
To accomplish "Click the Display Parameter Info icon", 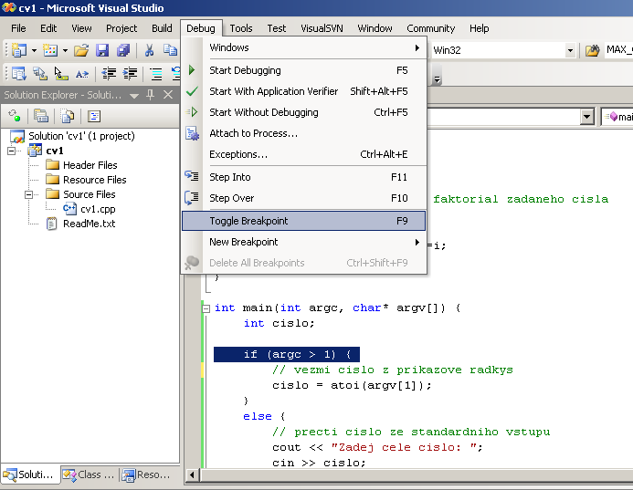I will click(x=39, y=74).
